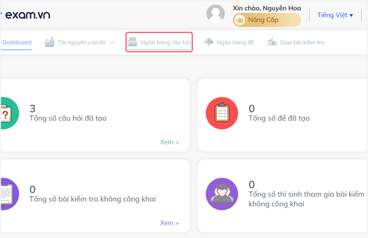Click the text Tổng số đề đã tạo
The width and height of the screenshot is (368, 238).
pyautogui.click(x=279, y=118)
